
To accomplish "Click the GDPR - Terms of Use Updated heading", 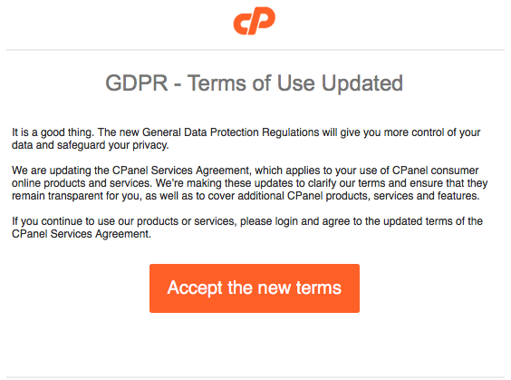I will pos(255,83).
